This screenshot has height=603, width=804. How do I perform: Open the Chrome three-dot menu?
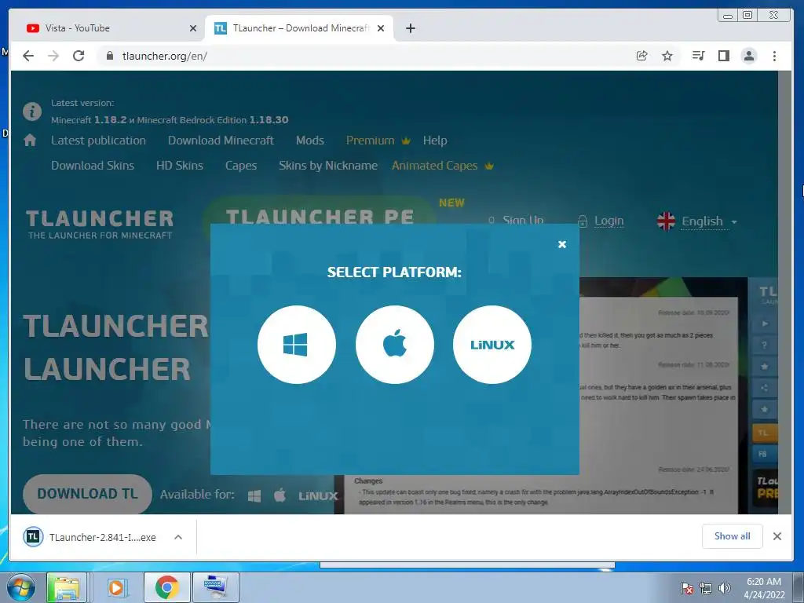[x=774, y=56]
